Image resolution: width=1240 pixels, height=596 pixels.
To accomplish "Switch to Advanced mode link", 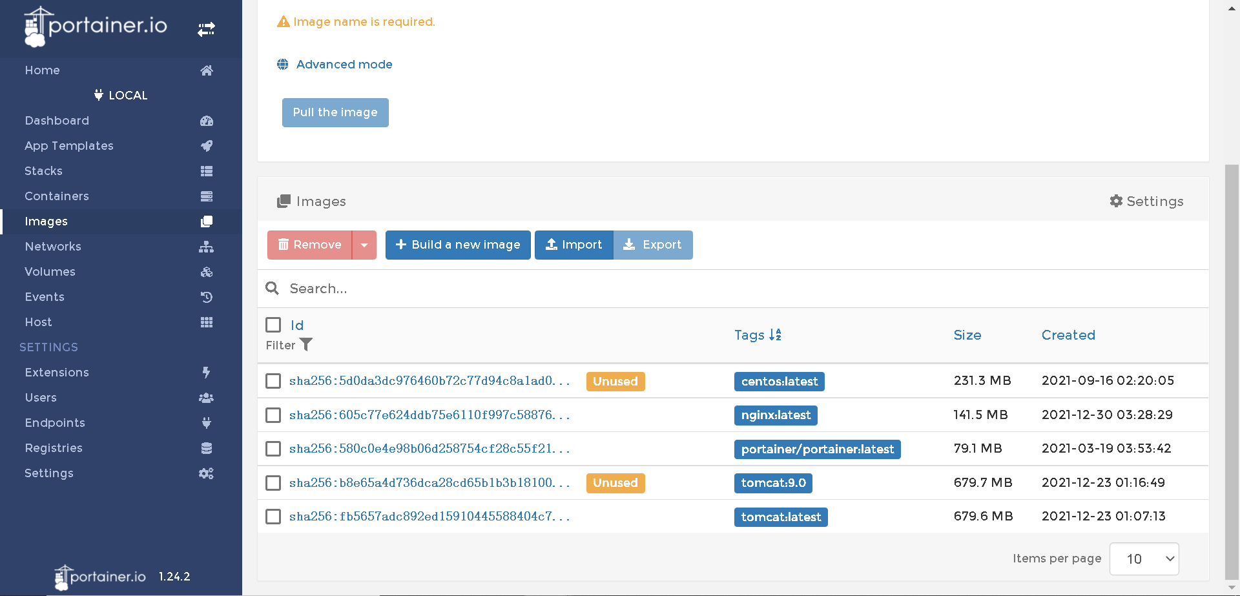I will [344, 65].
